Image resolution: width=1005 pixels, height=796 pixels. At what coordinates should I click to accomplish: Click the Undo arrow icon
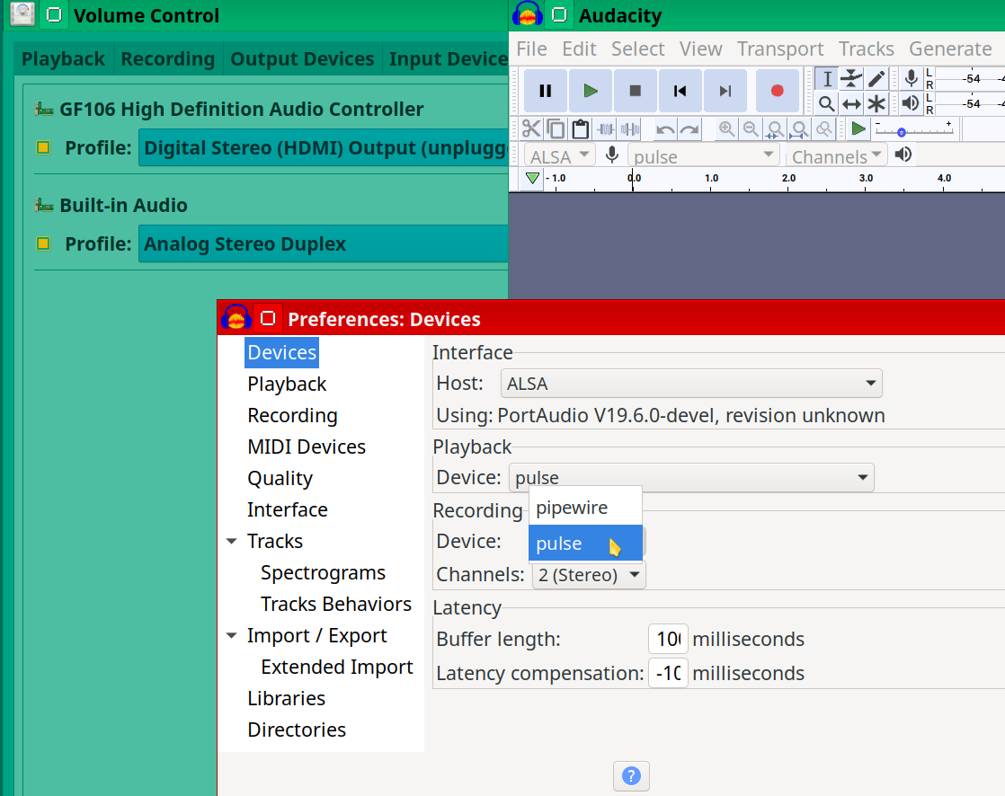665,129
